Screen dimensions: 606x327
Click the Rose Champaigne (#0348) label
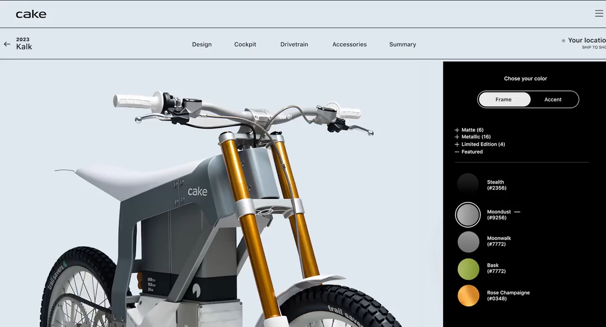click(x=508, y=296)
